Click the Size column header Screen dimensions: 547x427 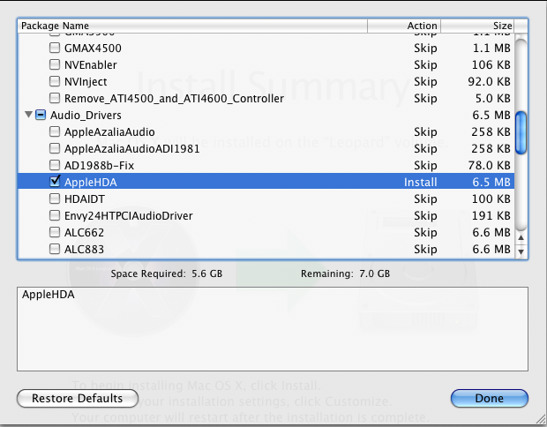[x=477, y=26]
